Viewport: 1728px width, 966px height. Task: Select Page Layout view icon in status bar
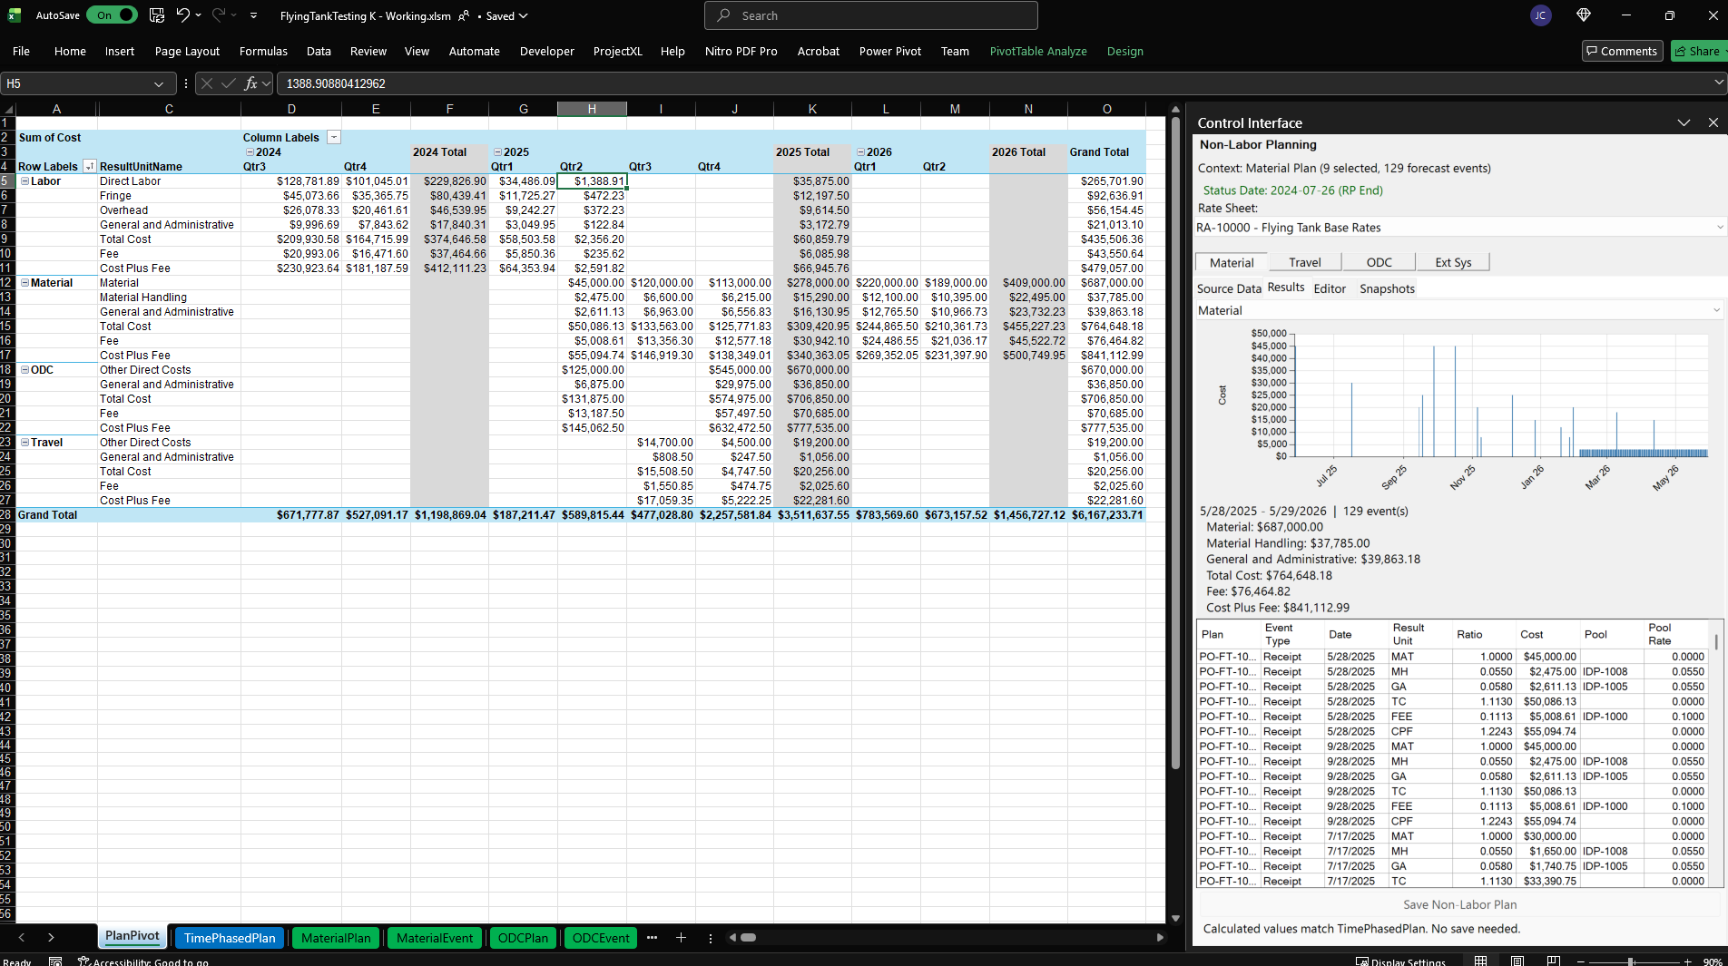pyautogui.click(x=1517, y=961)
